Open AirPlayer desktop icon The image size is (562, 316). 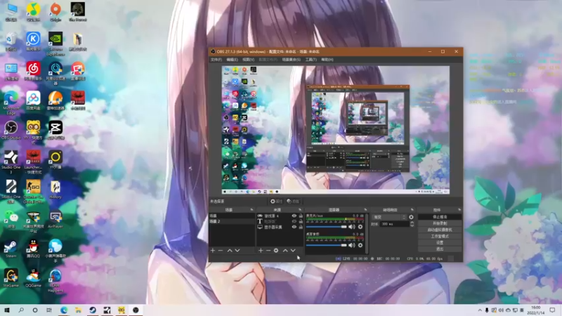[x=55, y=220]
